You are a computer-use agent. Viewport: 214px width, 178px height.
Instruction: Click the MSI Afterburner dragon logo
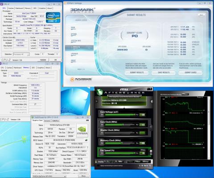point(99,92)
